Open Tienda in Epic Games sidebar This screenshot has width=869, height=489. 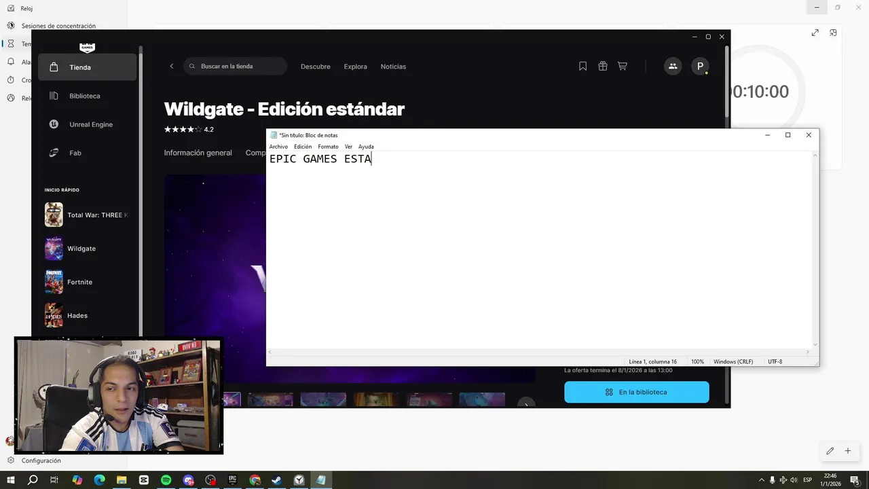87,67
